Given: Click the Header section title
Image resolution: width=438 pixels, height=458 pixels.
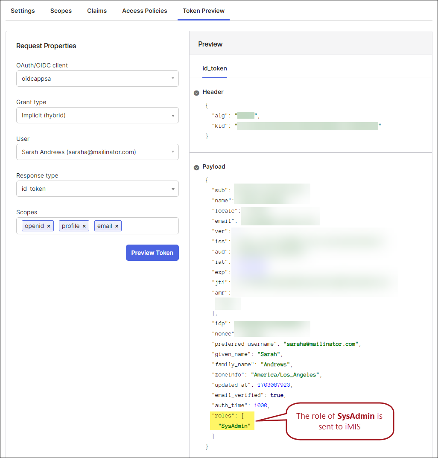Looking at the screenshot, I should point(213,92).
